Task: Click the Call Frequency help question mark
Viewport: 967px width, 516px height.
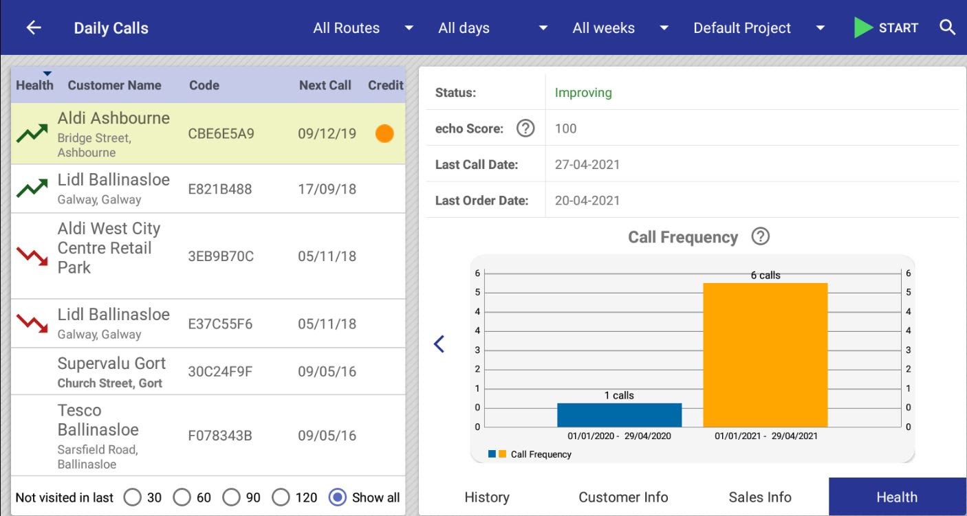Action: [x=760, y=237]
